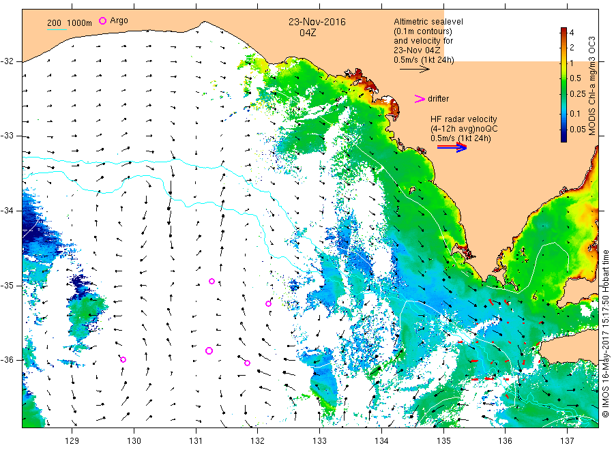The height and width of the screenshot is (450, 614).
Task: Click the longitude axis label "134"
Action: pyautogui.click(x=381, y=440)
